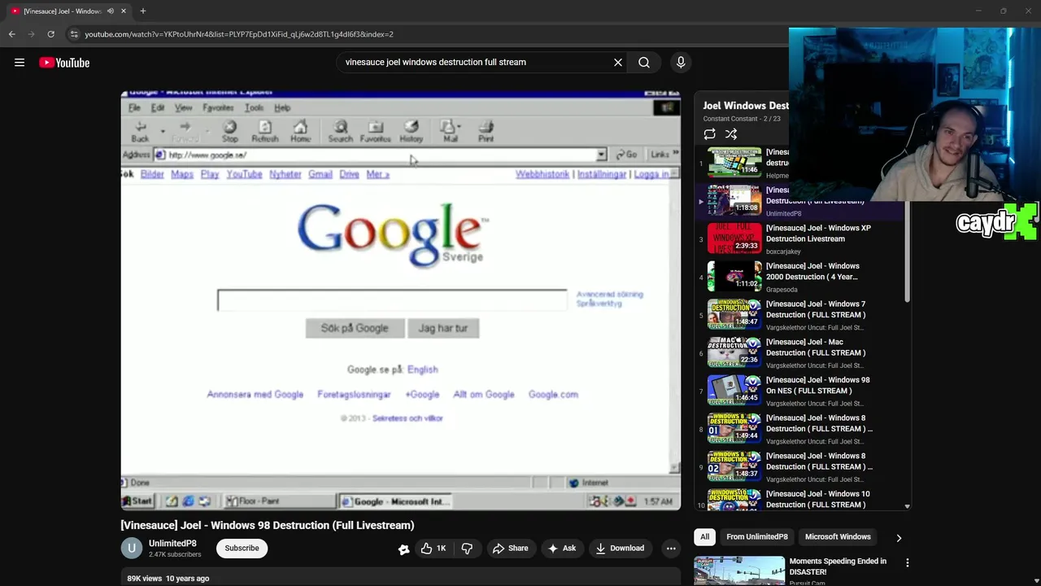Image resolution: width=1041 pixels, height=586 pixels.
Task: Open the second Windows 8 Destruction video 1:48:37
Action: [x=801, y=467]
